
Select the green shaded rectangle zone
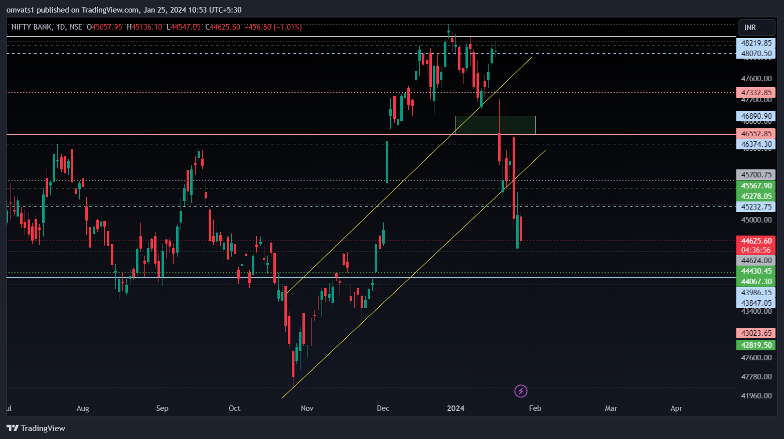[495, 125]
